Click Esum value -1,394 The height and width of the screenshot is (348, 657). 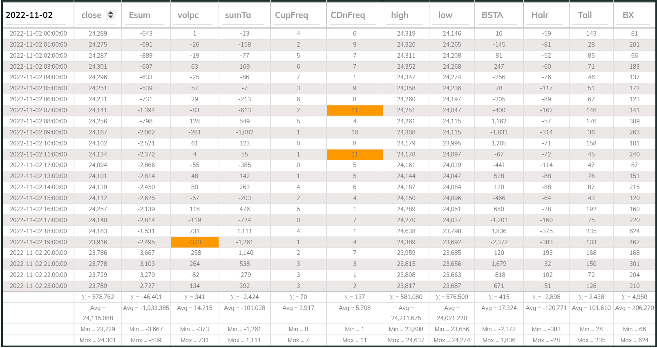146,110
